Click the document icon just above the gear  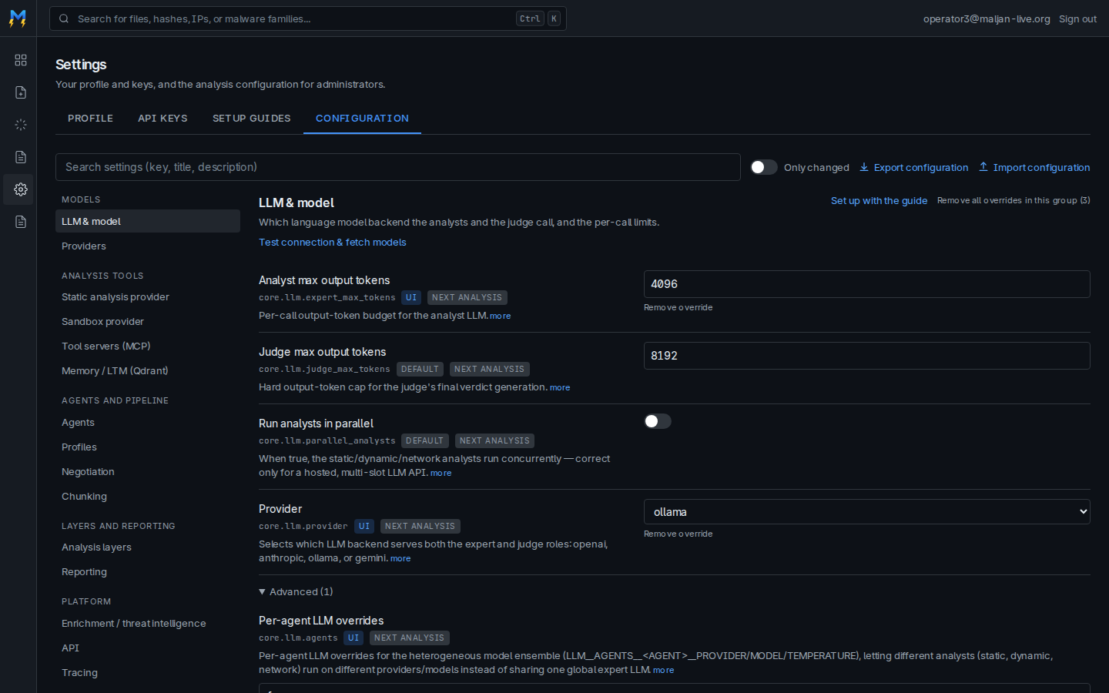pyautogui.click(x=21, y=157)
